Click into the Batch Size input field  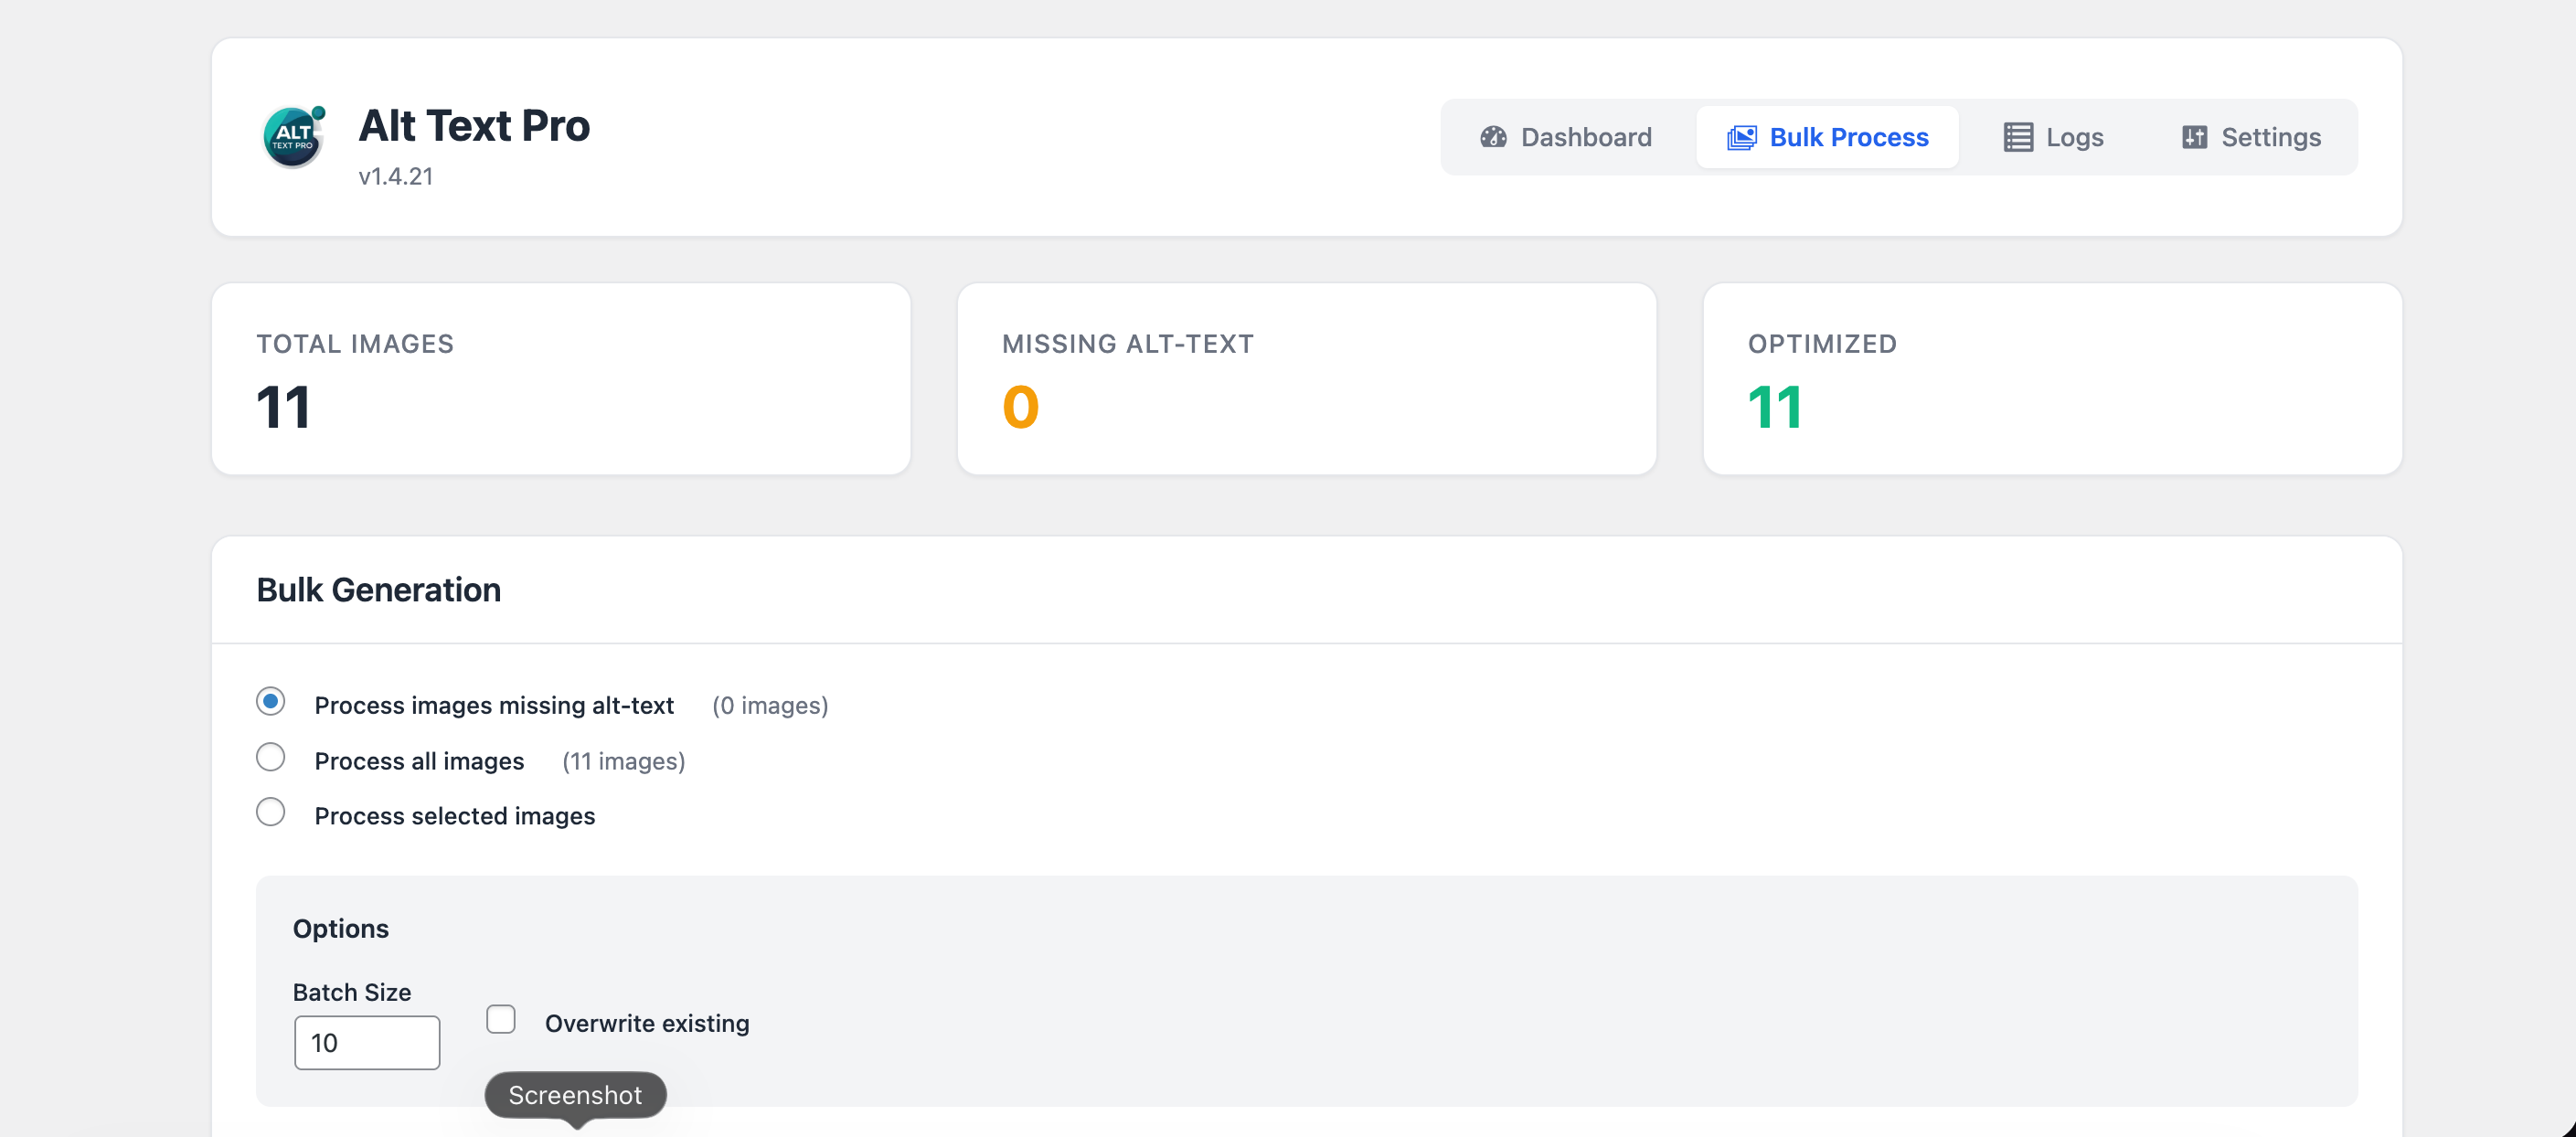click(x=366, y=1043)
